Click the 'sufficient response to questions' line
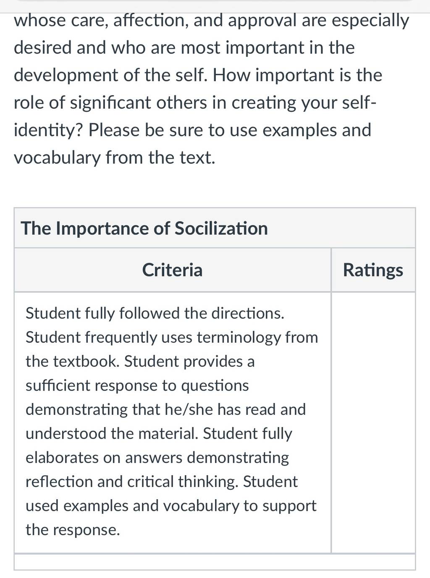 click(x=137, y=385)
